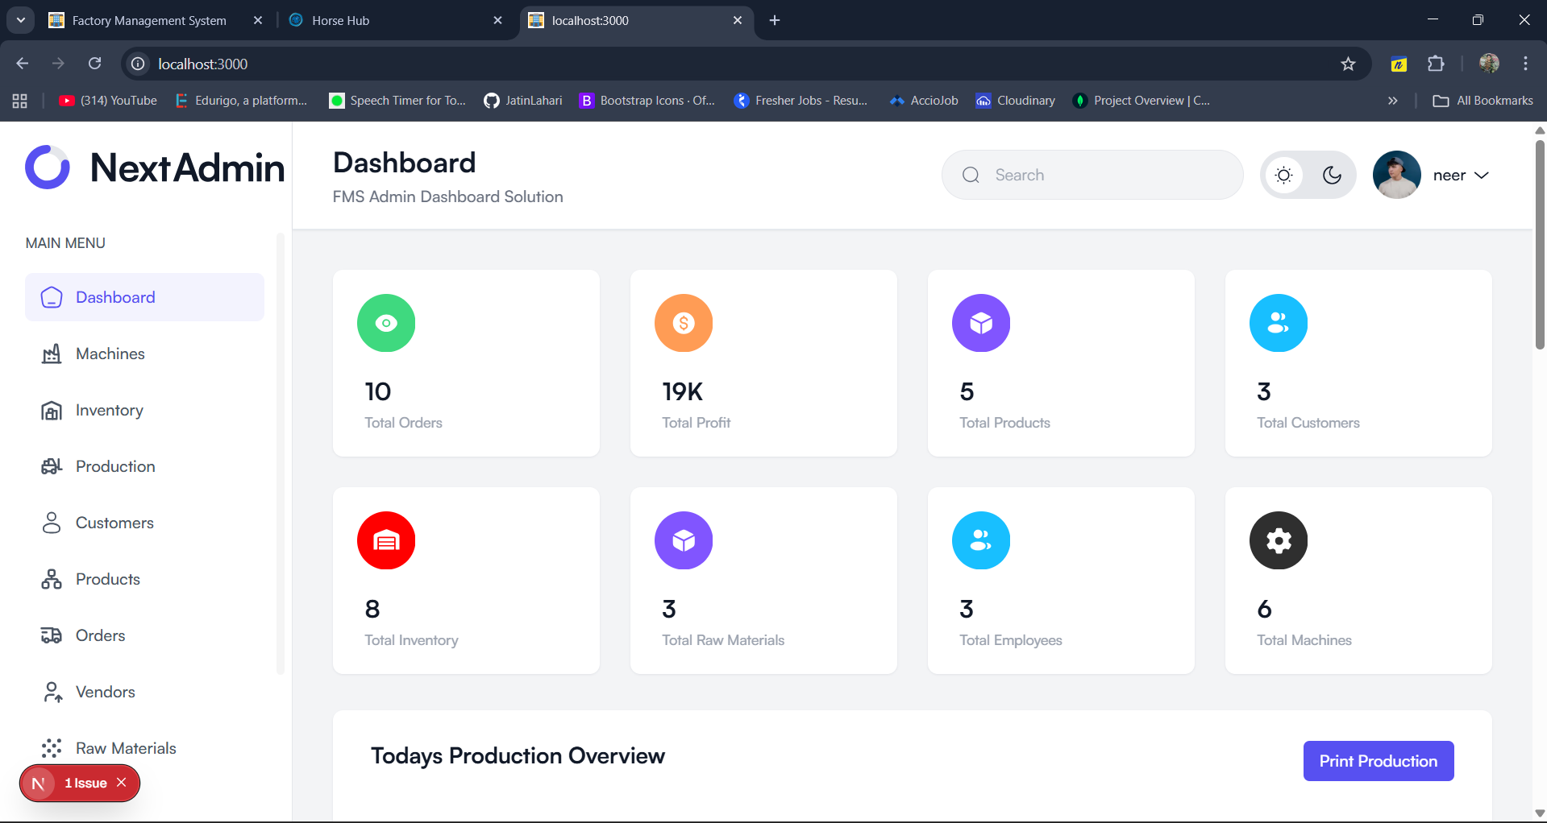Click the Customers person icon

coord(52,523)
